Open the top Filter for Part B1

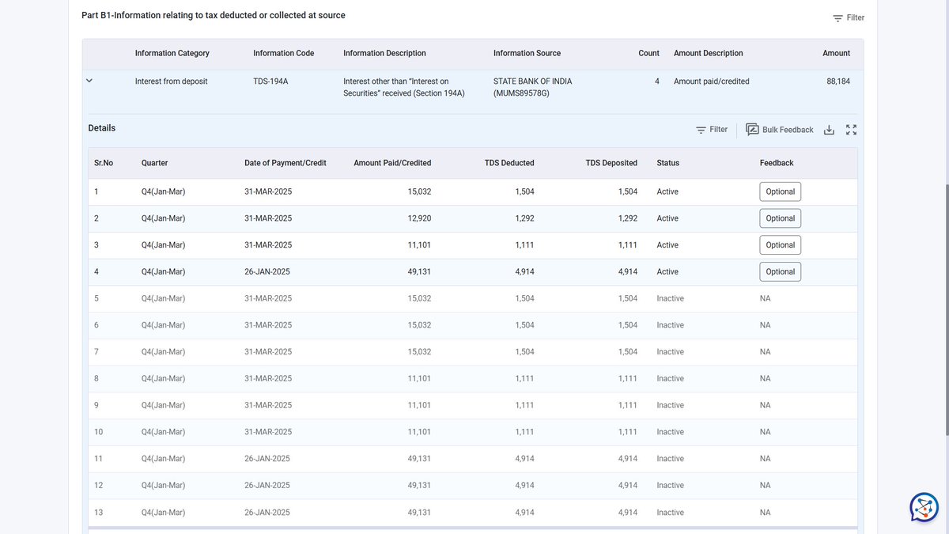[x=848, y=17]
